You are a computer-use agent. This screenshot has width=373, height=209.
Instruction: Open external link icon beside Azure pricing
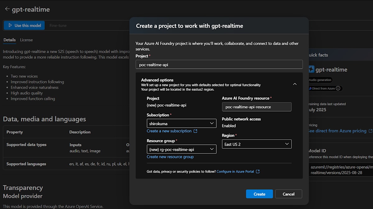370,131
